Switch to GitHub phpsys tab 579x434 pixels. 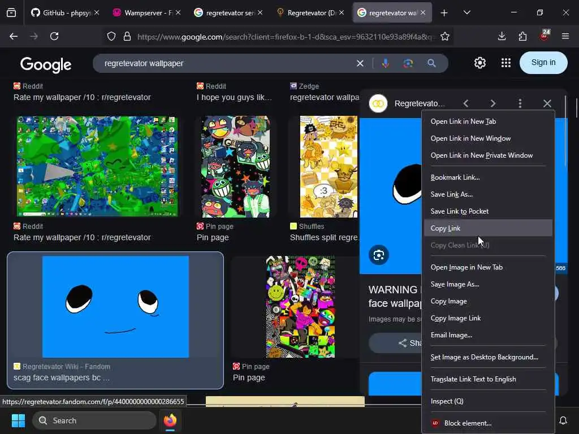coord(65,13)
